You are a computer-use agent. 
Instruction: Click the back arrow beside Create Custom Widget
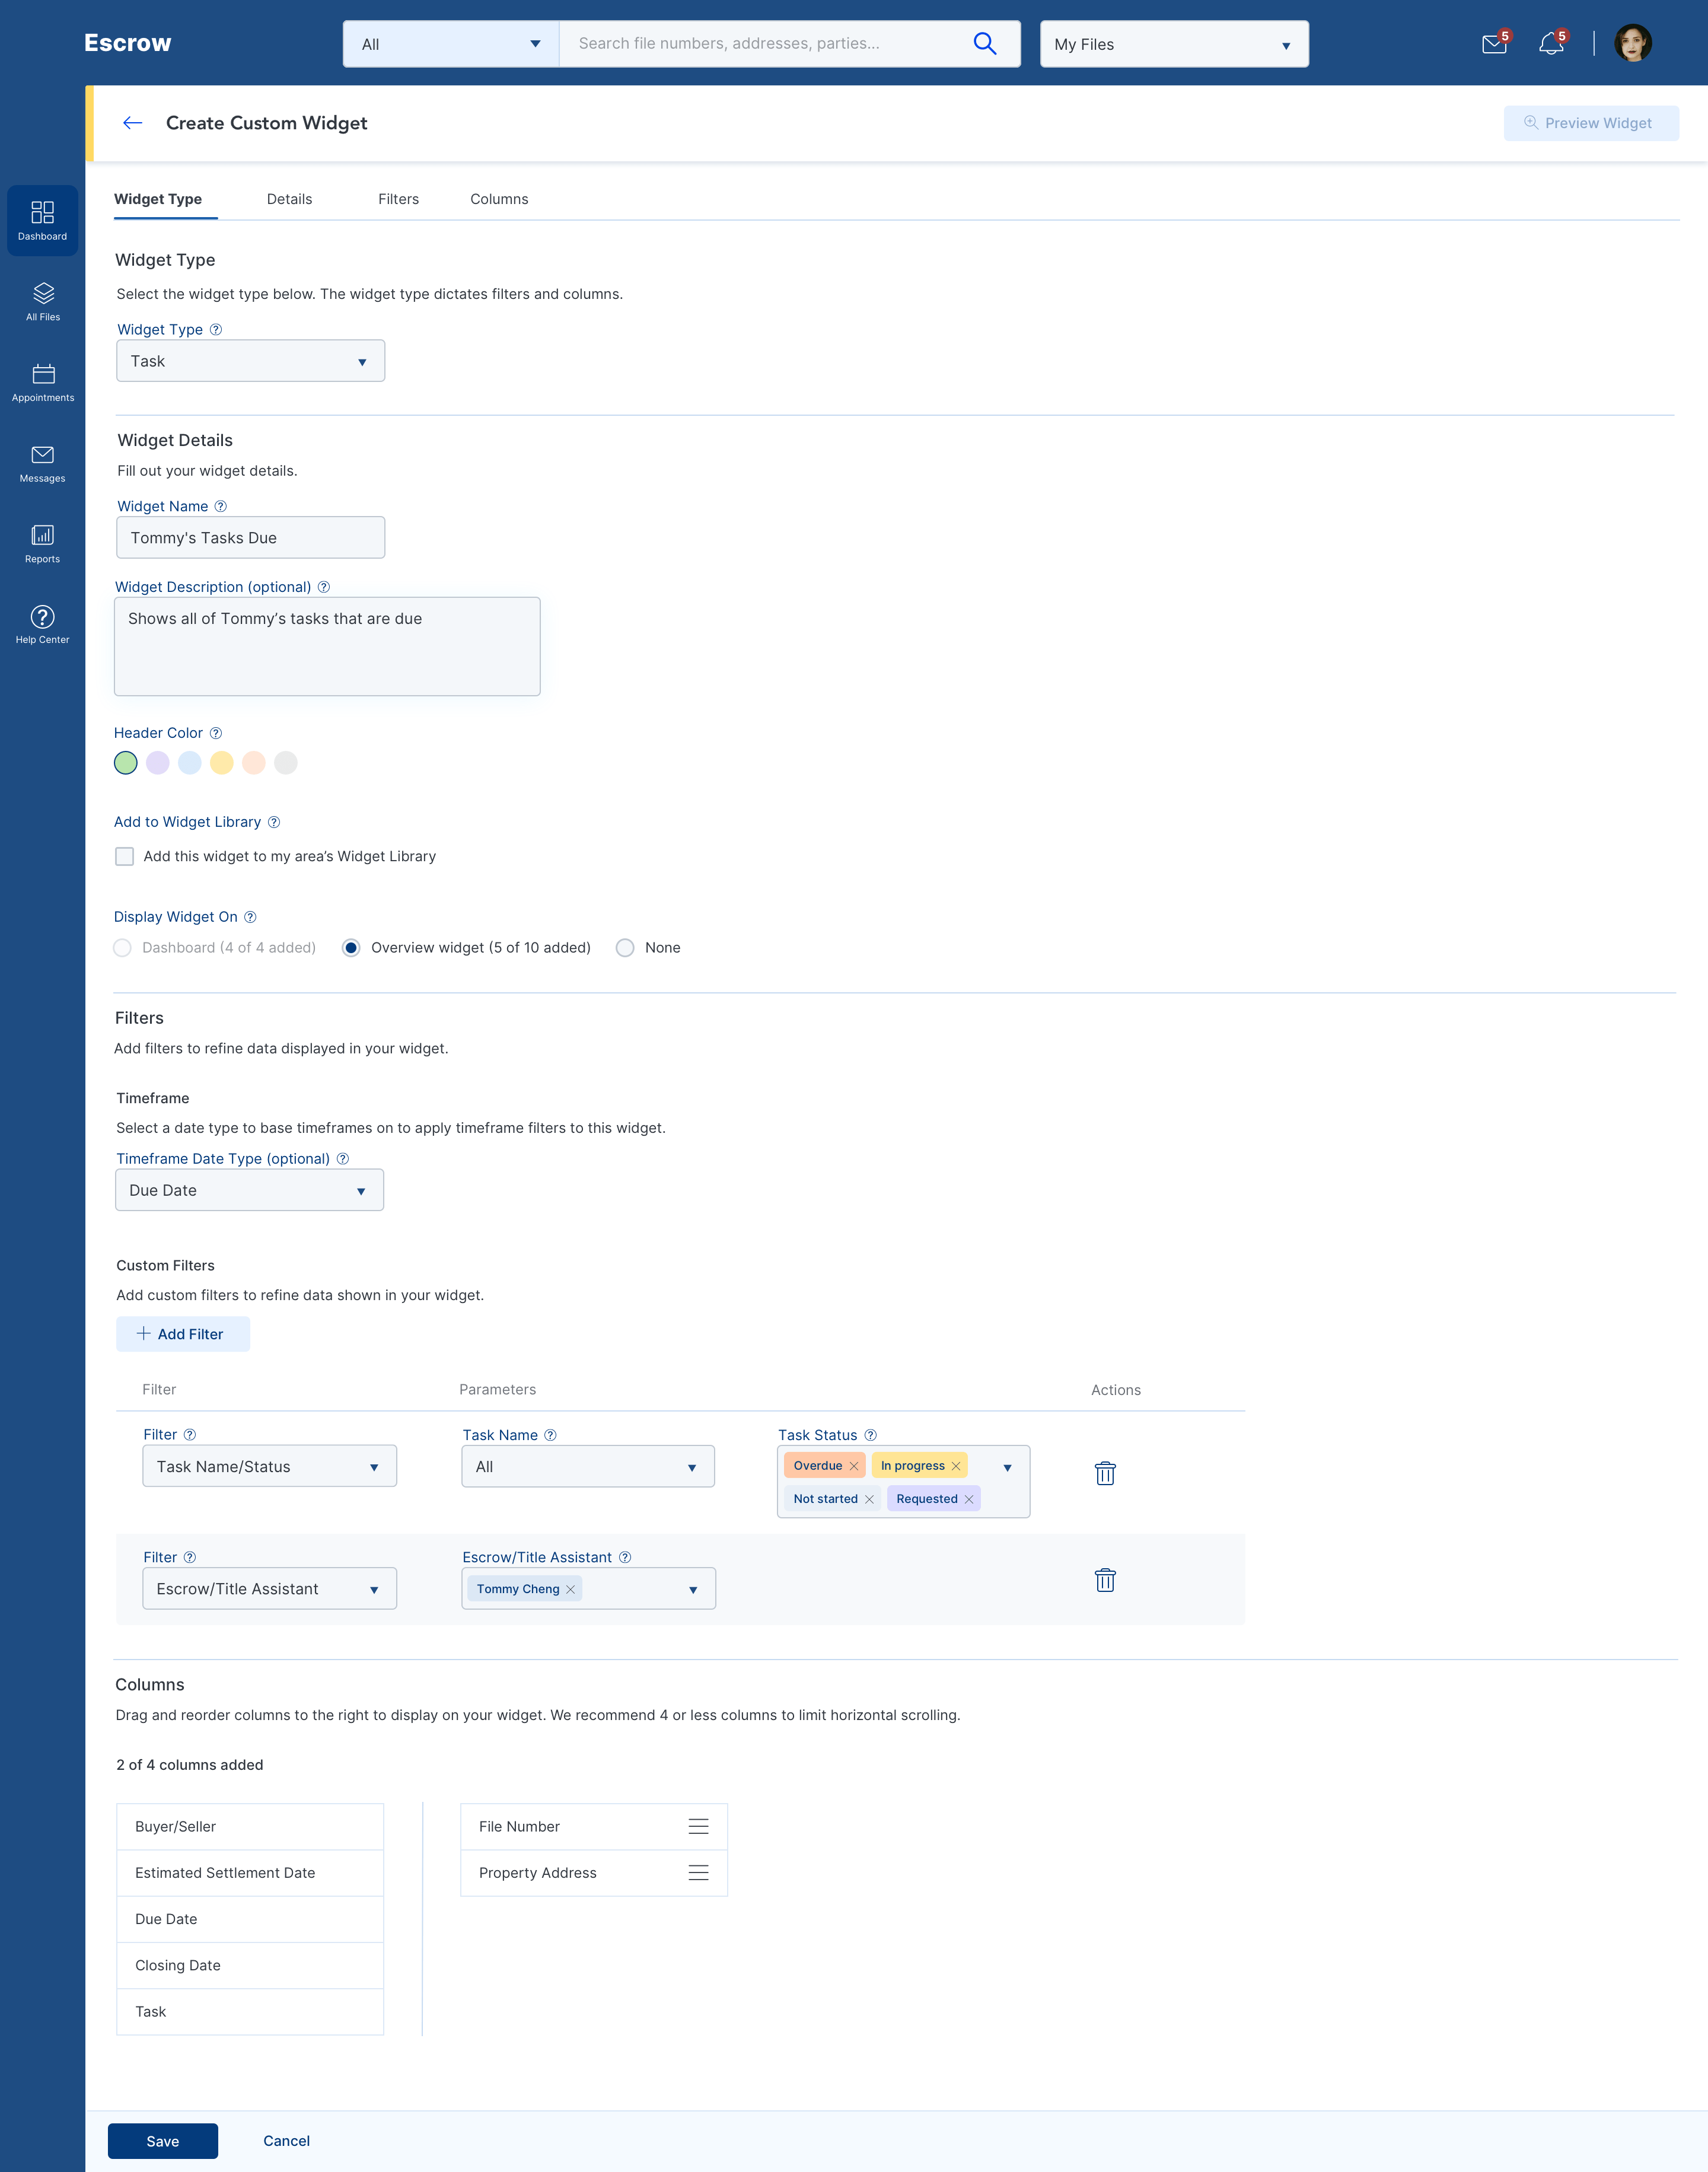point(132,123)
